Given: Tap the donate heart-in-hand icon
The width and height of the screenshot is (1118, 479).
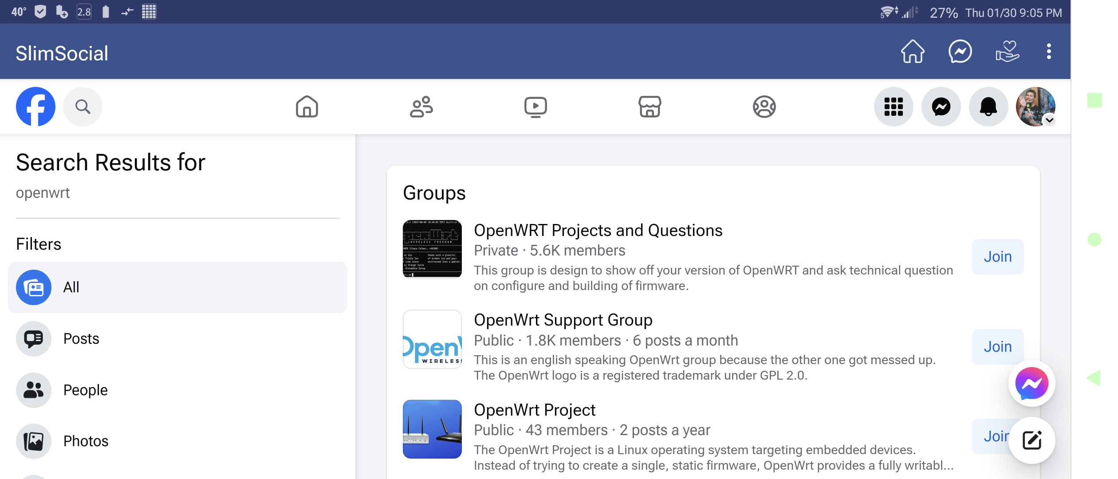Looking at the screenshot, I should point(1007,52).
